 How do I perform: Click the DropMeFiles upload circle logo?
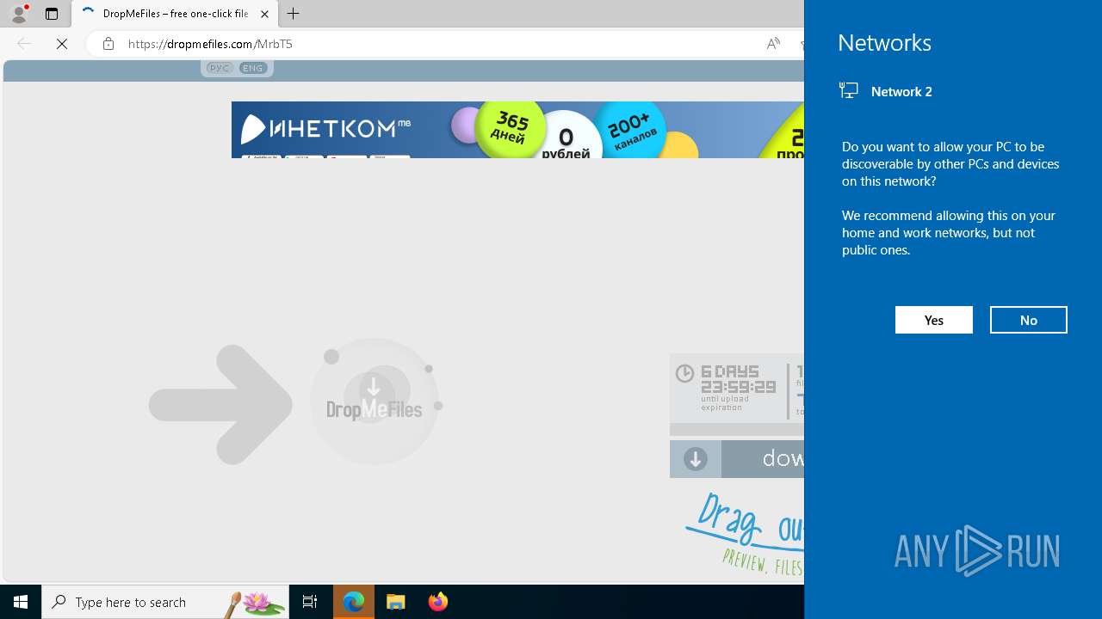tap(375, 401)
